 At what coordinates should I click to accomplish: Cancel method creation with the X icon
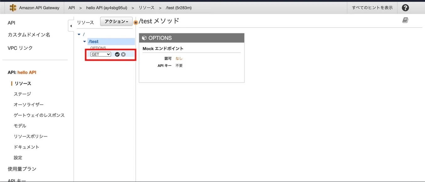123,54
